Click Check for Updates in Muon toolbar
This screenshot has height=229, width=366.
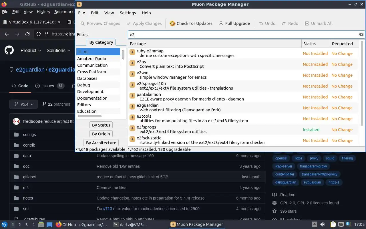pos(191,23)
